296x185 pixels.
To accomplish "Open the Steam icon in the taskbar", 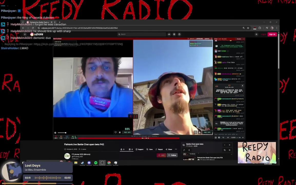I will coord(83,163).
